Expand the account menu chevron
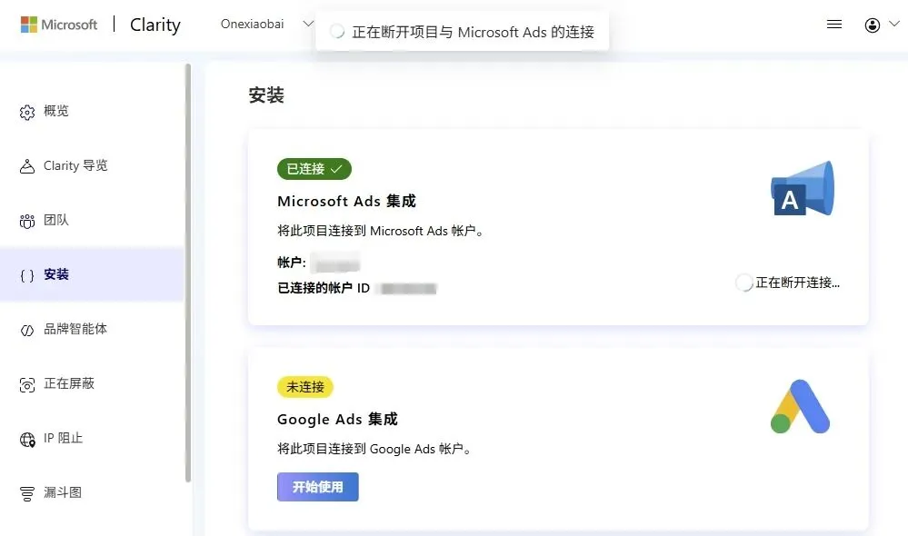Image resolution: width=908 pixels, height=536 pixels. pos(893,25)
